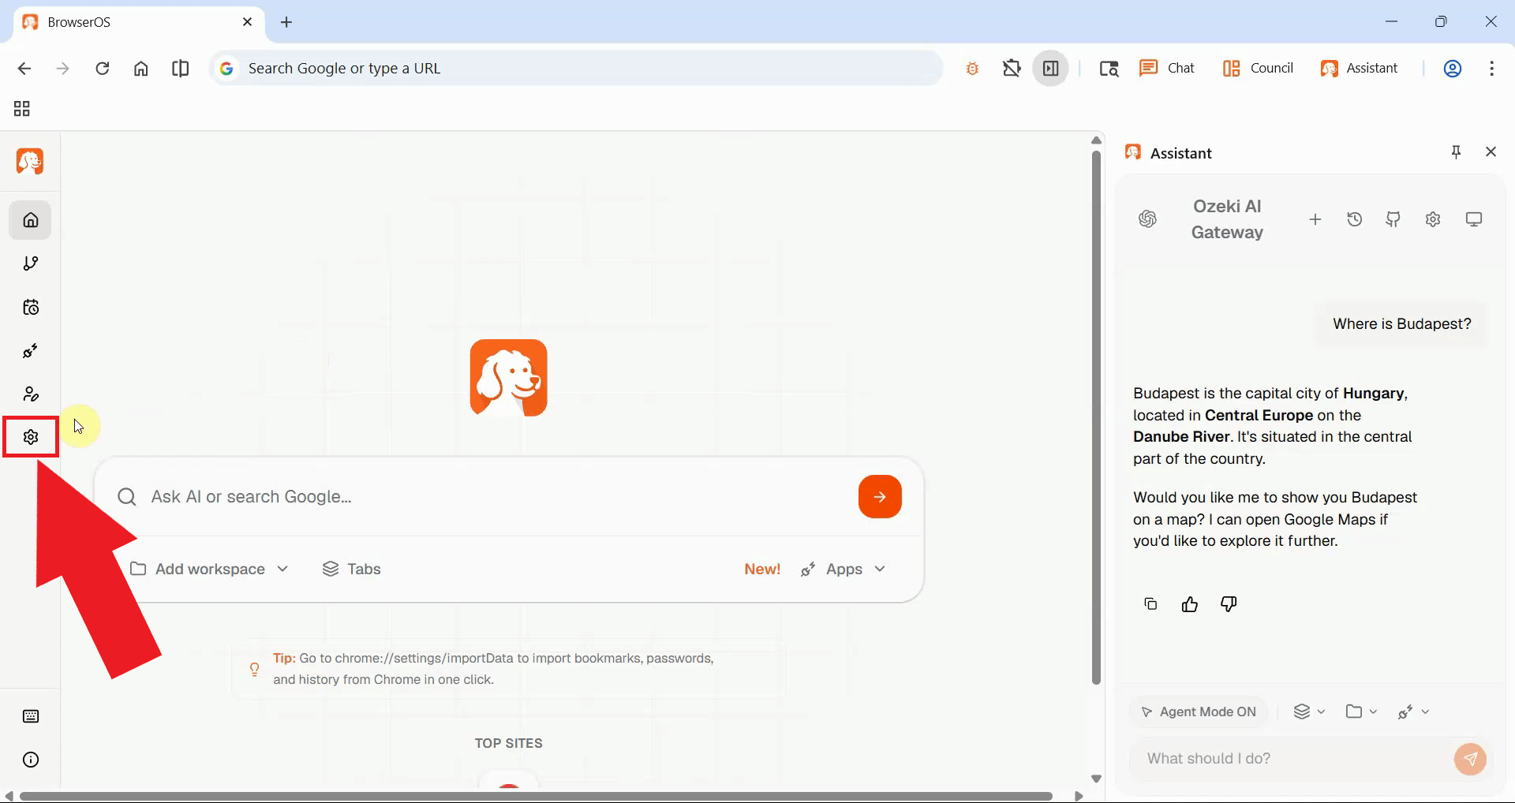Open the keyboard icon at sidebar bottom
Screen dimensions: 1515x803
[30, 716]
